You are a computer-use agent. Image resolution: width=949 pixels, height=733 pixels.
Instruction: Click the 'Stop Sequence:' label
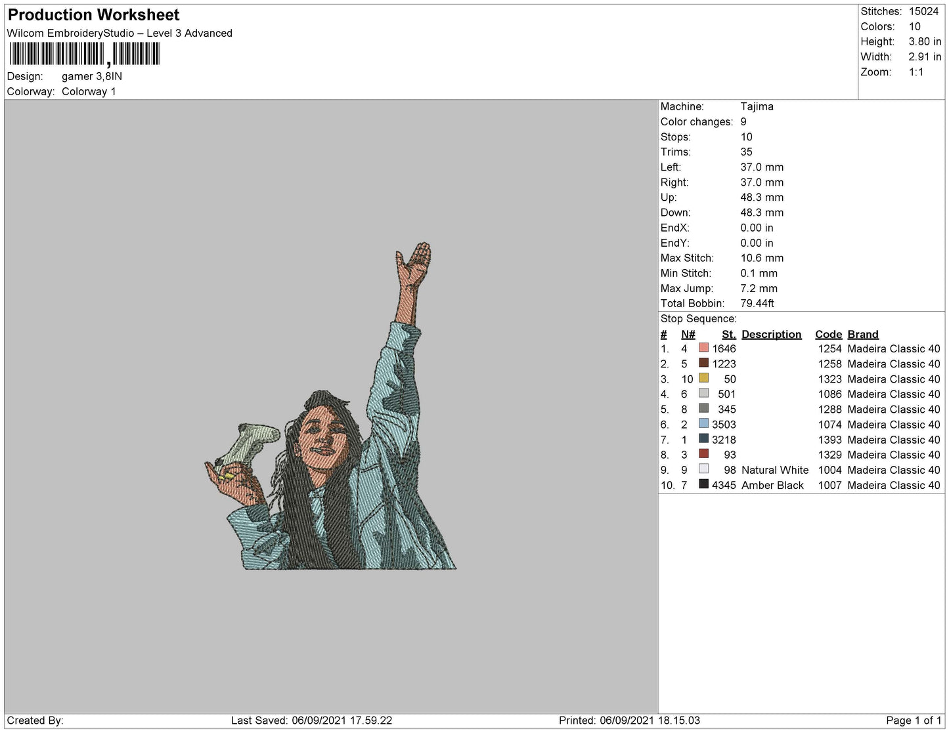699,318
